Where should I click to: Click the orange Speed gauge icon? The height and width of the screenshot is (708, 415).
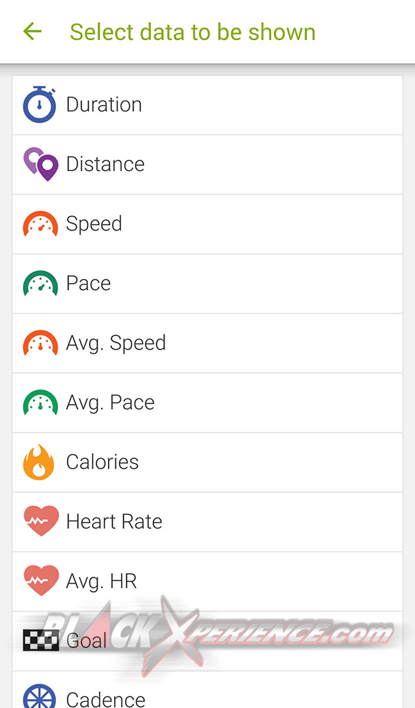click(40, 225)
